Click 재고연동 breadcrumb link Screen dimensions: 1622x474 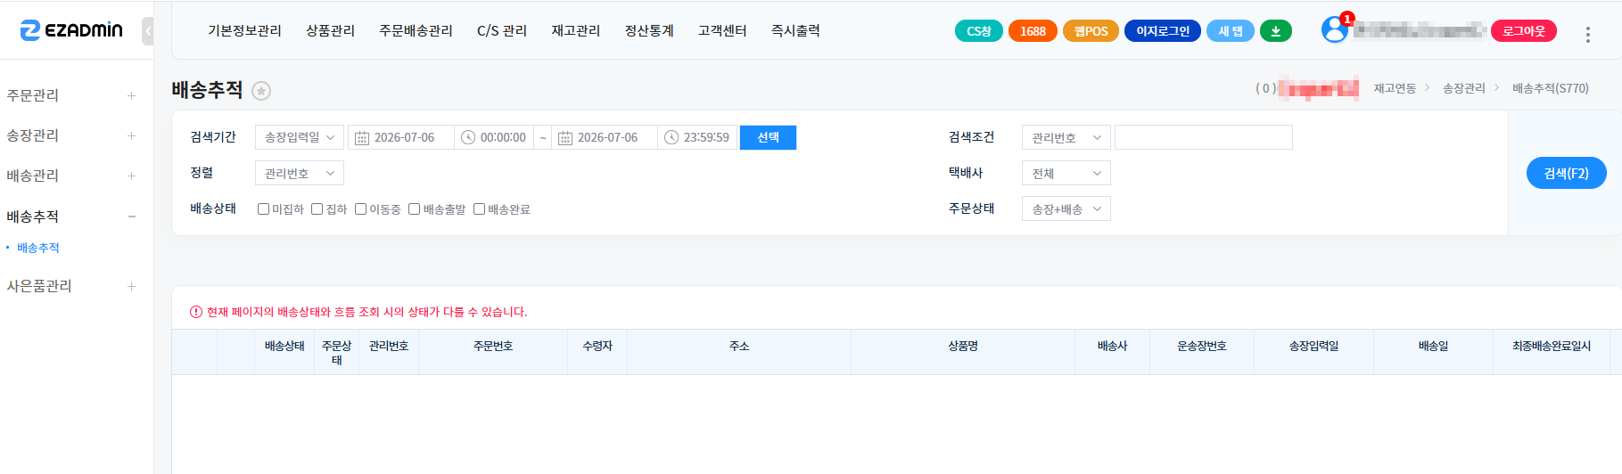1395,88
